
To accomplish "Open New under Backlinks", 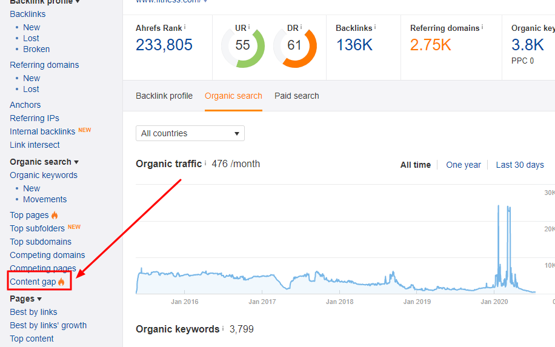I will point(32,27).
